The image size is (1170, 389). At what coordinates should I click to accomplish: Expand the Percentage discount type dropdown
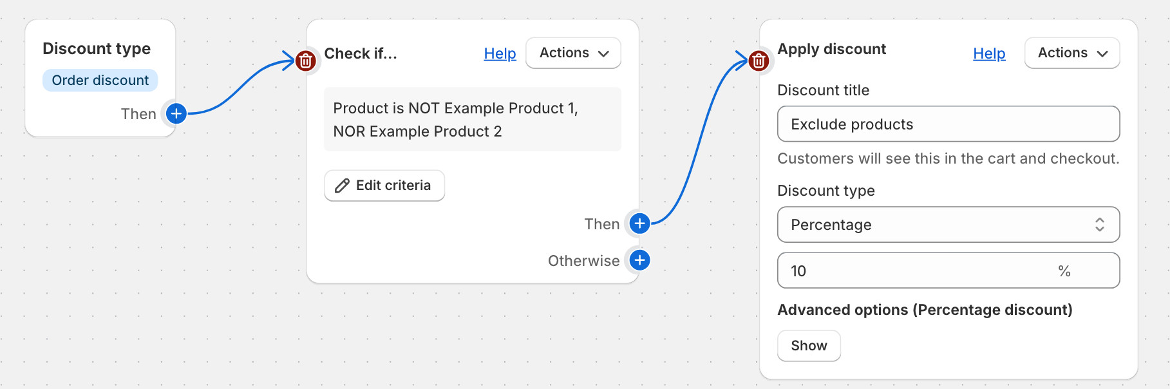(947, 225)
